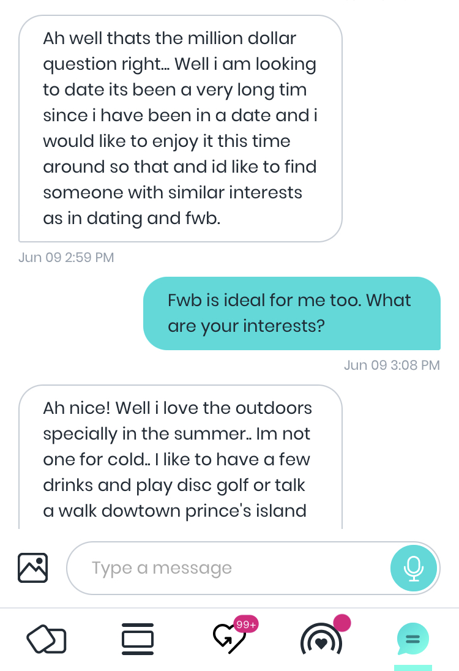Screen dimensions: 459x671
Task: Tap the image attachment icon
Action: point(32,568)
